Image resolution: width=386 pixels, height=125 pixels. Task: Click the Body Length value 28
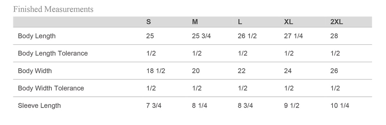334,36
